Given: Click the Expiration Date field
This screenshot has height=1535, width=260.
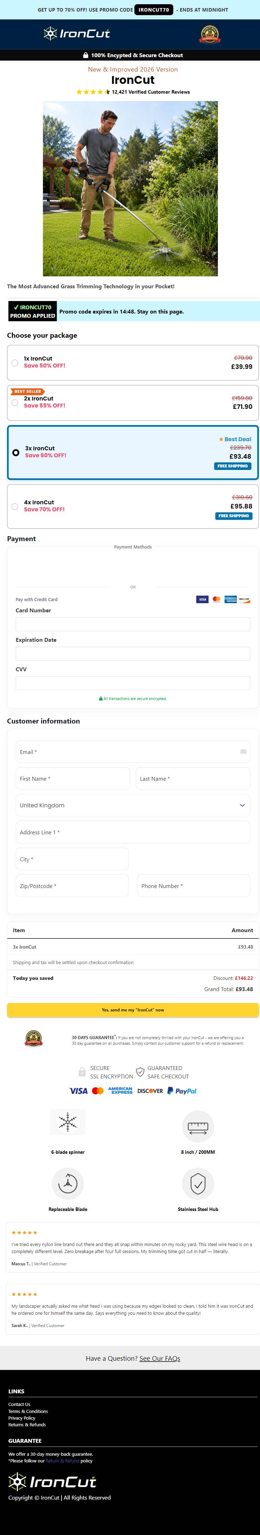Looking at the screenshot, I should click(x=133, y=653).
